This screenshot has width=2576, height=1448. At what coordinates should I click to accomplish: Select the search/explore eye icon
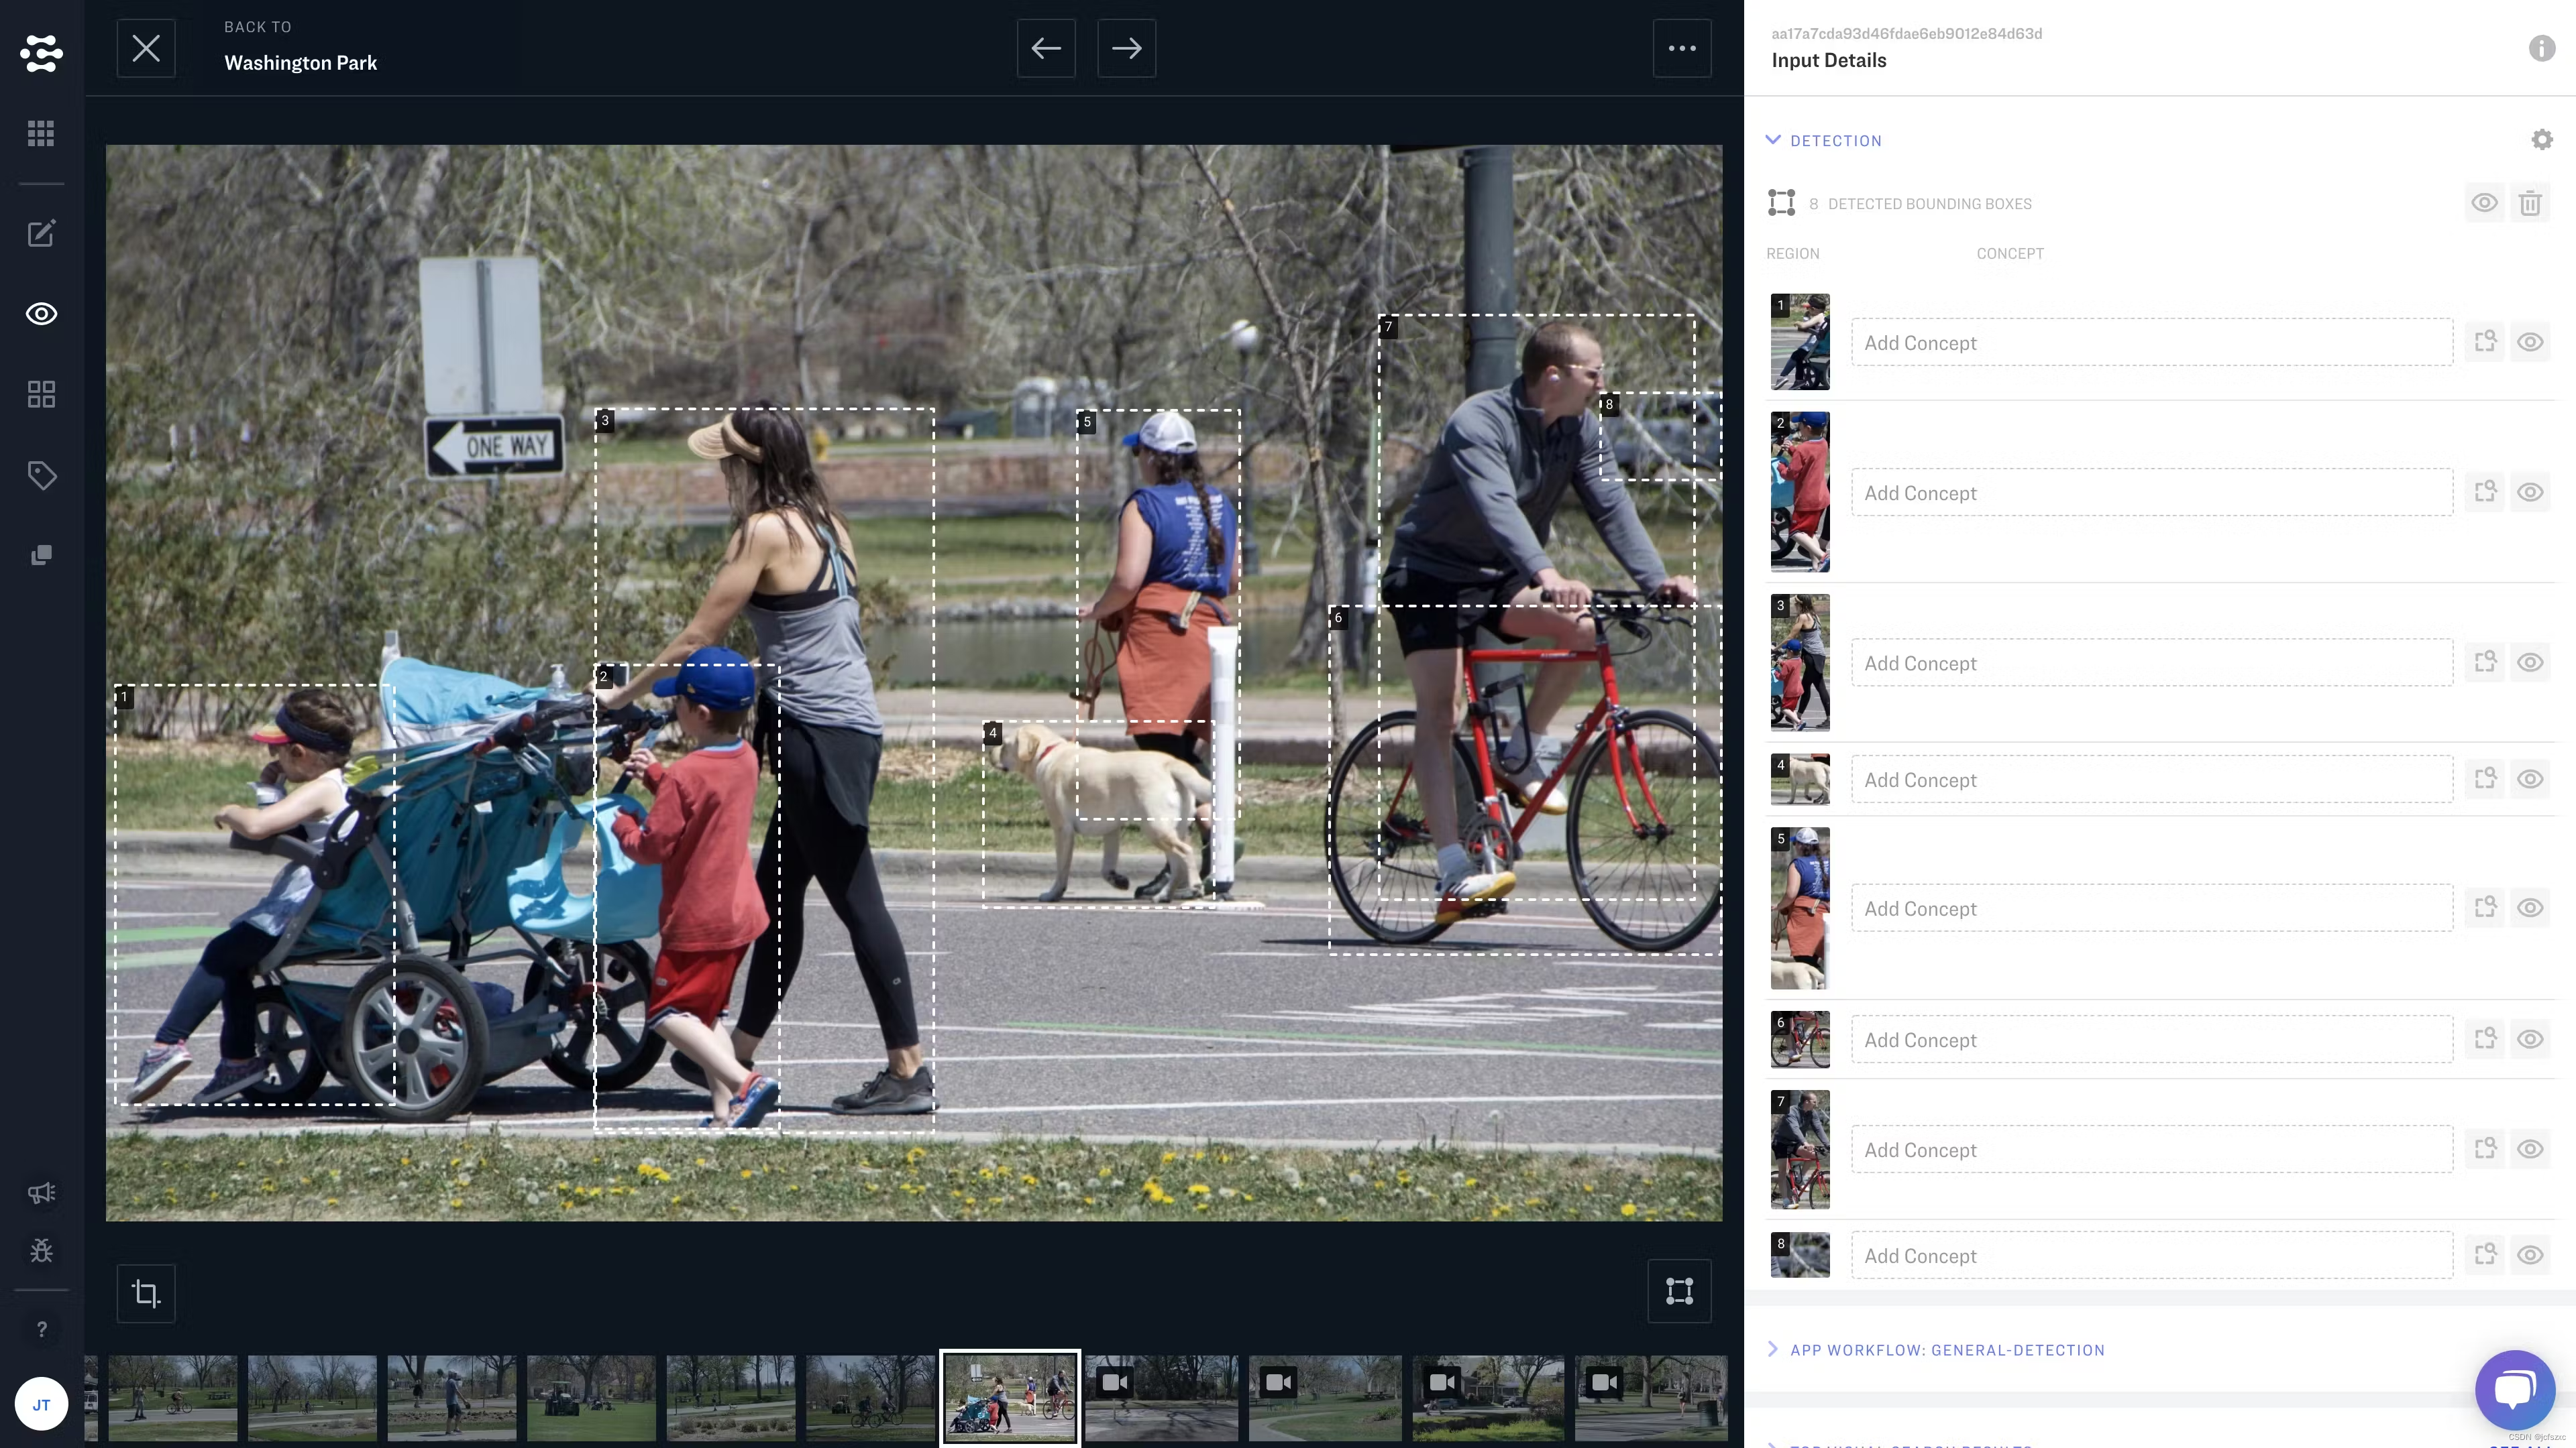click(41, 313)
